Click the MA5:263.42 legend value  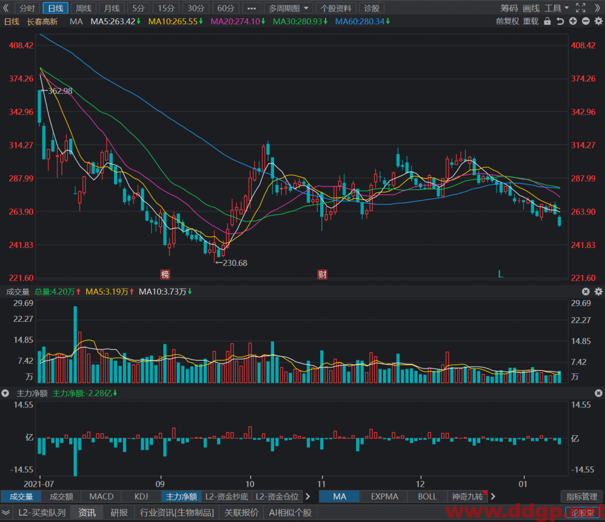115,21
